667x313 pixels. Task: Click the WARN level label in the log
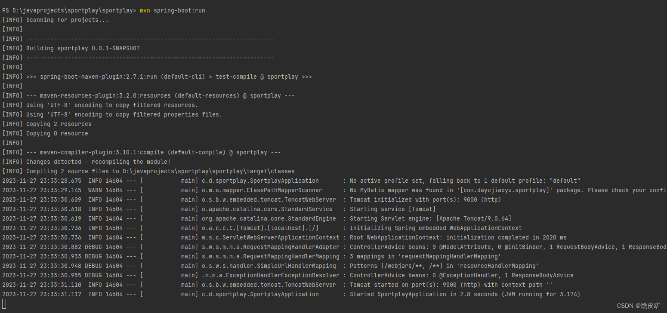click(95, 190)
